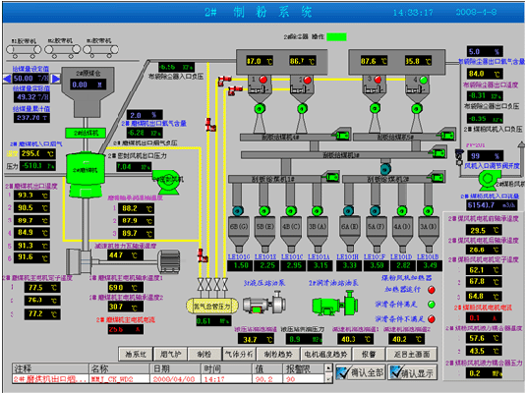Select the red alarm row dated 2008/04/08

coord(168,379)
